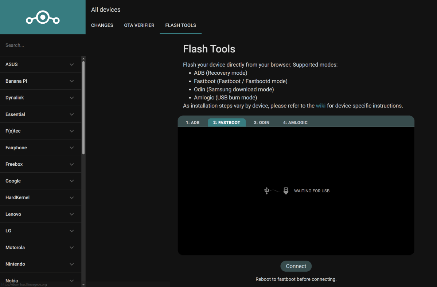437x287 pixels.
Task: Expand the Motorola chevron
Action: point(72,247)
